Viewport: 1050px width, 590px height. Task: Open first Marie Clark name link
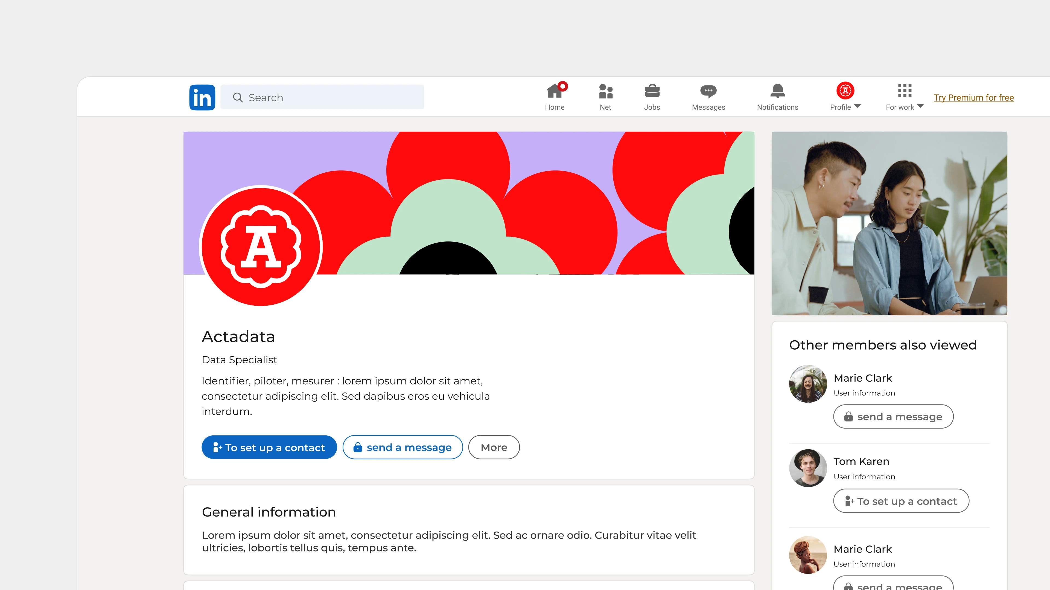click(x=862, y=378)
